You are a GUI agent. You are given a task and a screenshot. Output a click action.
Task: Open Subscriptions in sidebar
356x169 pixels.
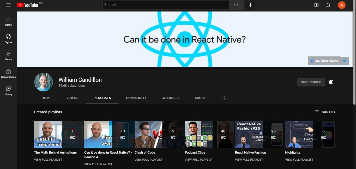(8, 73)
